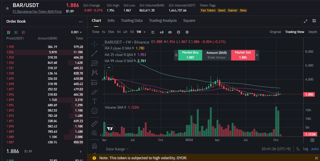This screenshot has height=161, width=320.
Task: Select the 1.904 sell order row
Action: [45, 52]
